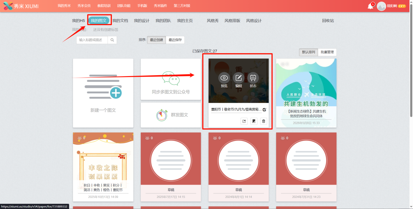Open 我的秀米 in top menu
413x209 pixels.
pos(64,6)
